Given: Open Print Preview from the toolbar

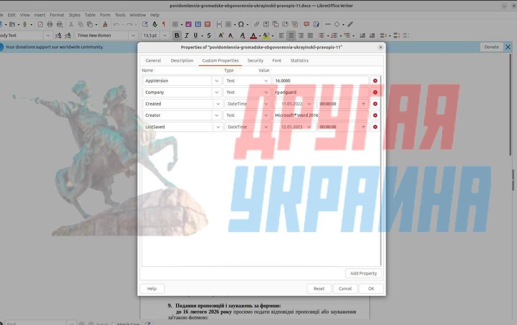Looking at the screenshot, I should point(59,25).
